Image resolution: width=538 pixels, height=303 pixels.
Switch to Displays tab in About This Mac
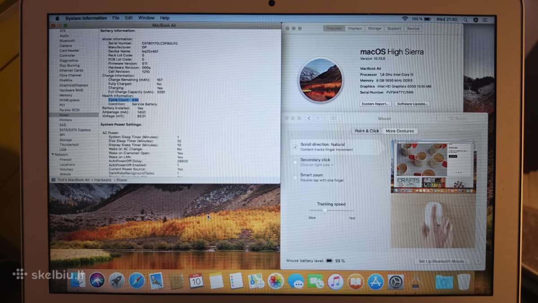(355, 28)
